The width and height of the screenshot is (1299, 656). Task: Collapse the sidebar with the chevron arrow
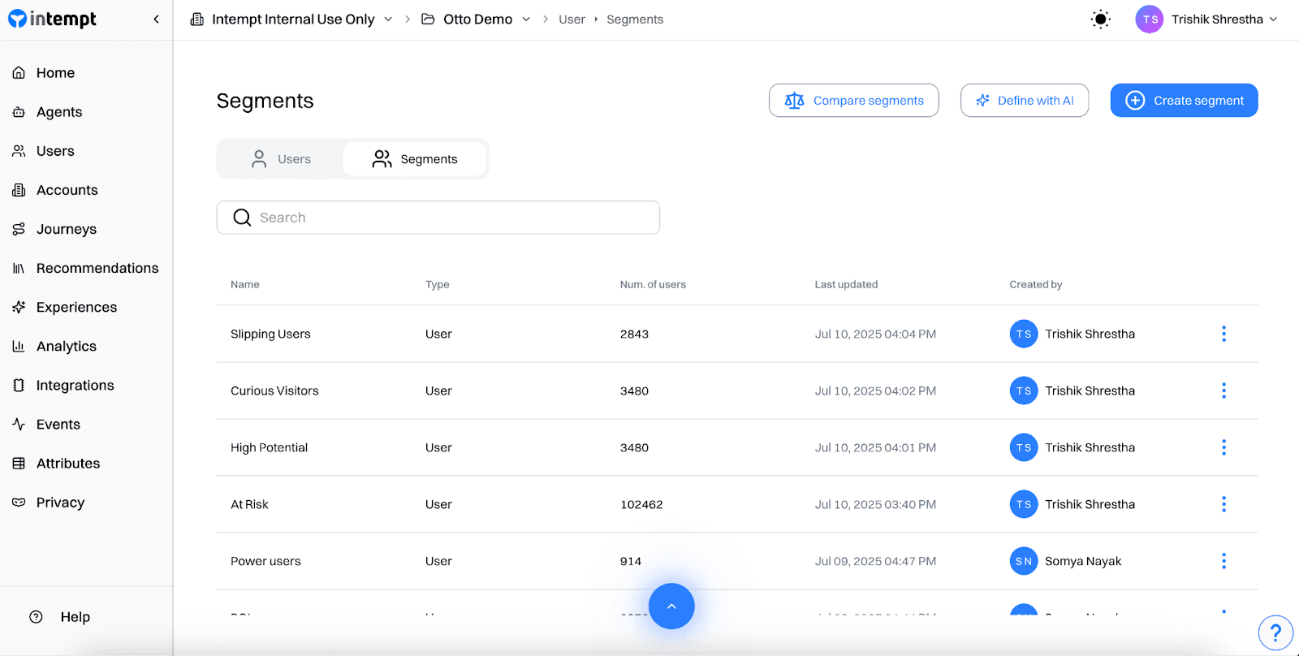[x=156, y=19]
